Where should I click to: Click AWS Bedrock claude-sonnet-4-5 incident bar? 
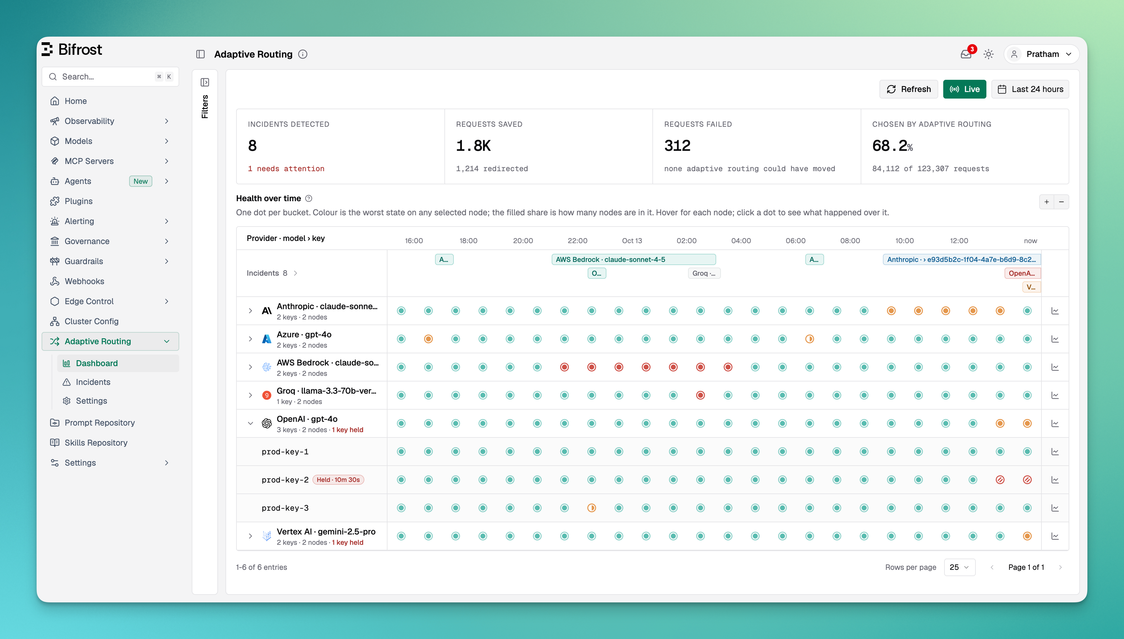pyautogui.click(x=634, y=259)
